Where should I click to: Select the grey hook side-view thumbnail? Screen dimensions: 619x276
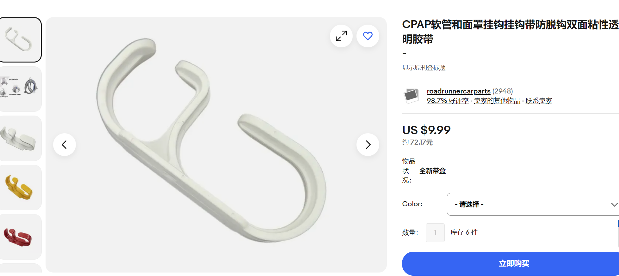pyautogui.click(x=20, y=138)
